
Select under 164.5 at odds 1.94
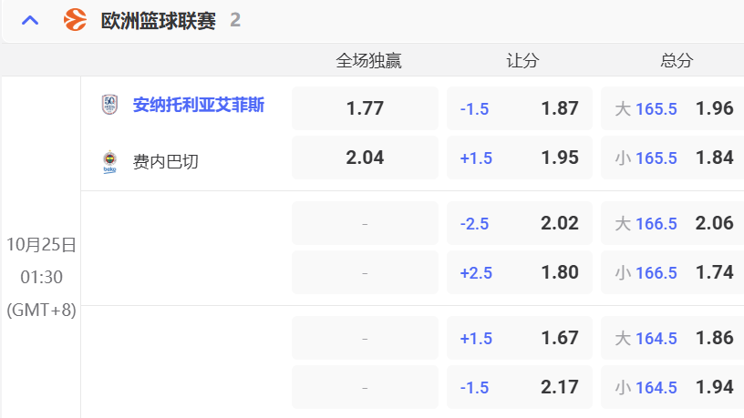point(672,387)
